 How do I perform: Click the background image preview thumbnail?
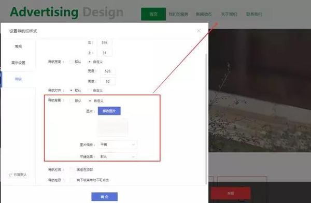112,127
